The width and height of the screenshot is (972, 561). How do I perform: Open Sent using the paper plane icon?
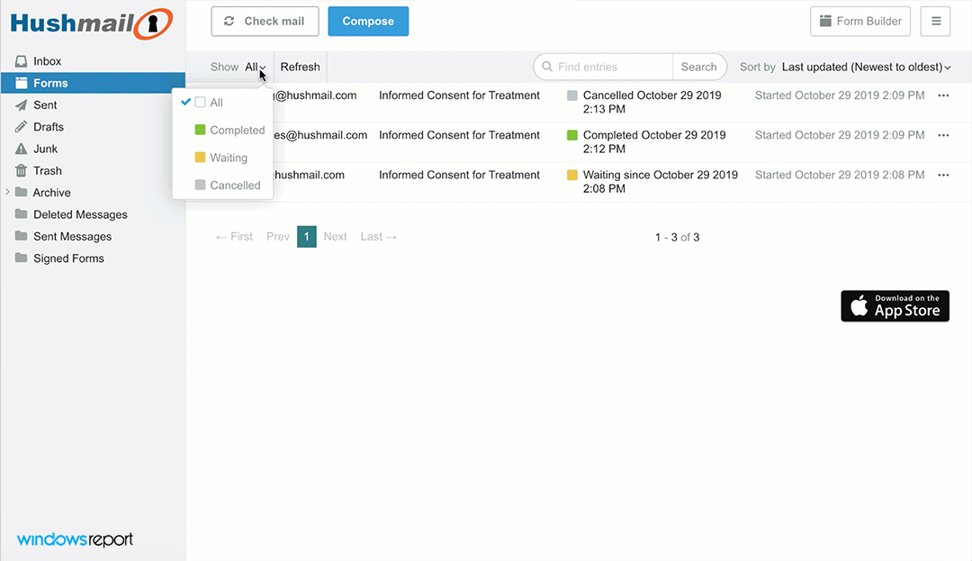click(x=21, y=104)
